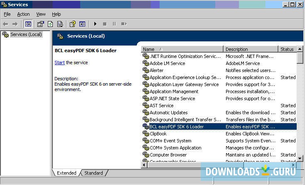Screen dimensions: 305x185
Task: Click the gear icon next to Alerter
Action: (146, 70)
